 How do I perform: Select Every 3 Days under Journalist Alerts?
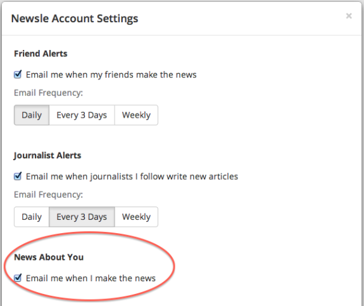point(82,217)
